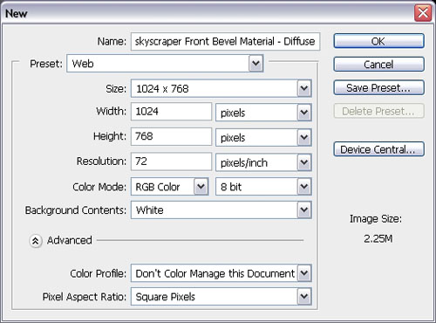Change the Height units dropdown
This screenshot has height=323, width=436.
263,137
